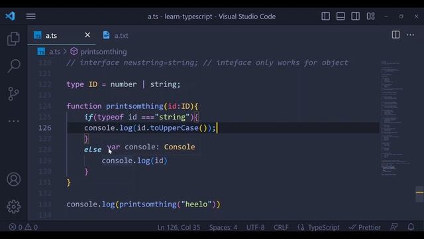Open the notifications bell
The height and width of the screenshot is (239, 424).
[411, 227]
